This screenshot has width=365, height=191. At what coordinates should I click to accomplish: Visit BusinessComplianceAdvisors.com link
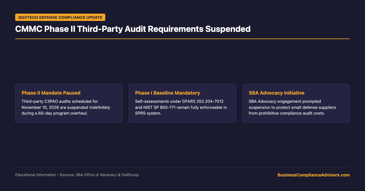pos(314,175)
